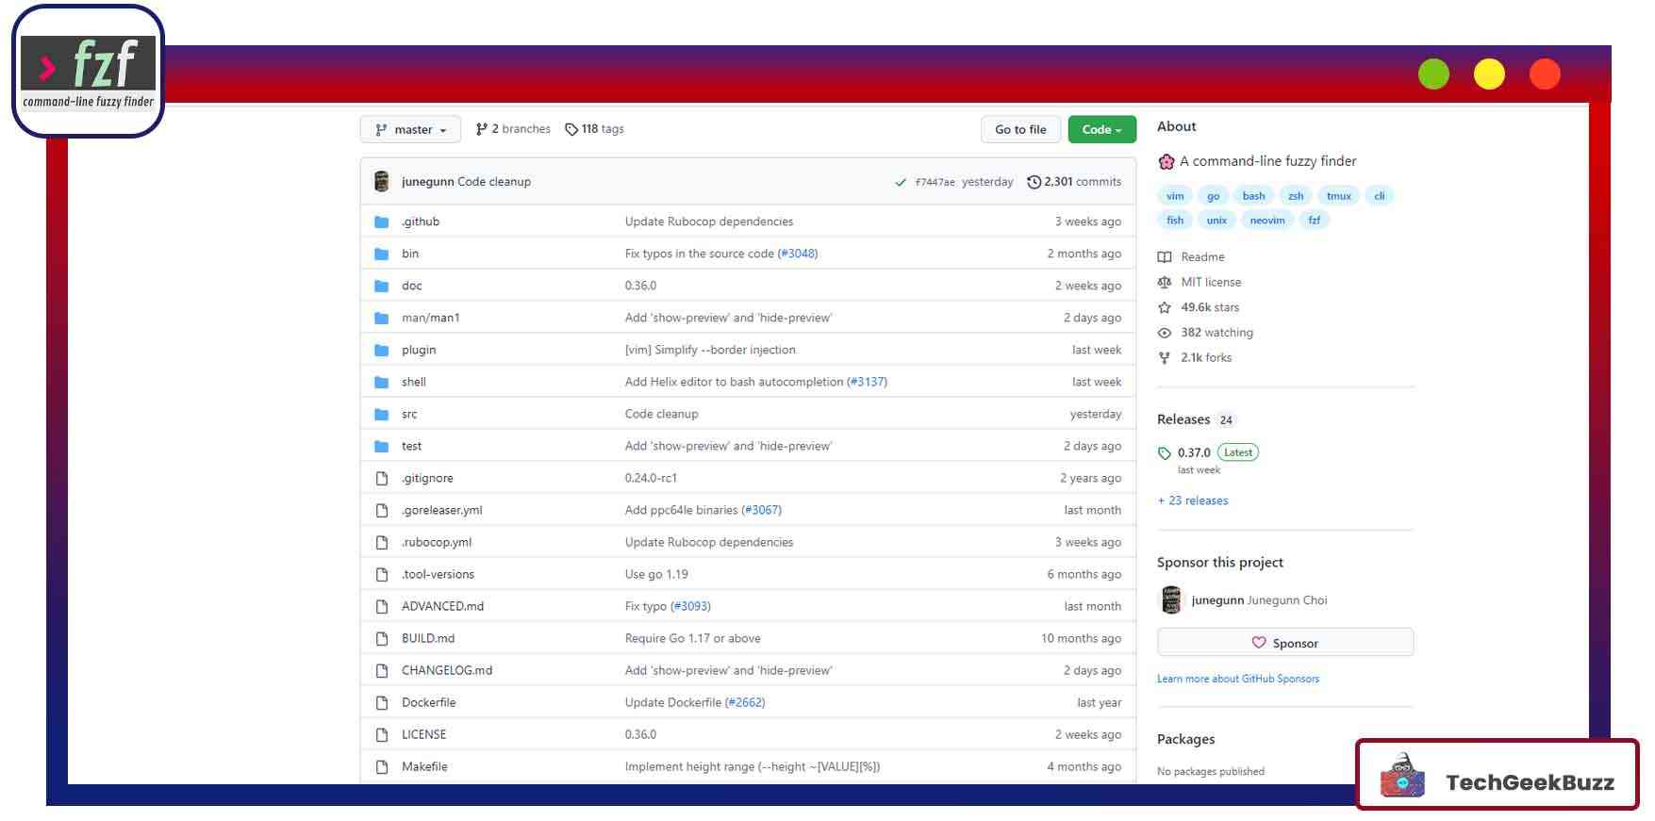
Task: Click the eye icon next to 382 watching
Action: coord(1165,333)
